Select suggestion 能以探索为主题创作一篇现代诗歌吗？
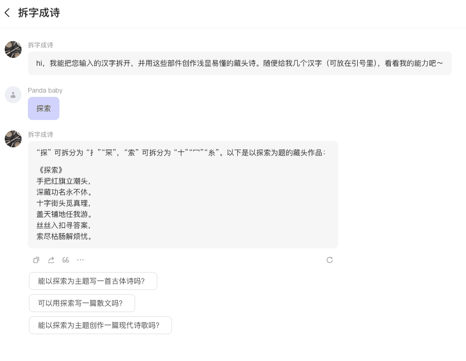Screen dimensions: 466x361 click(x=100, y=325)
